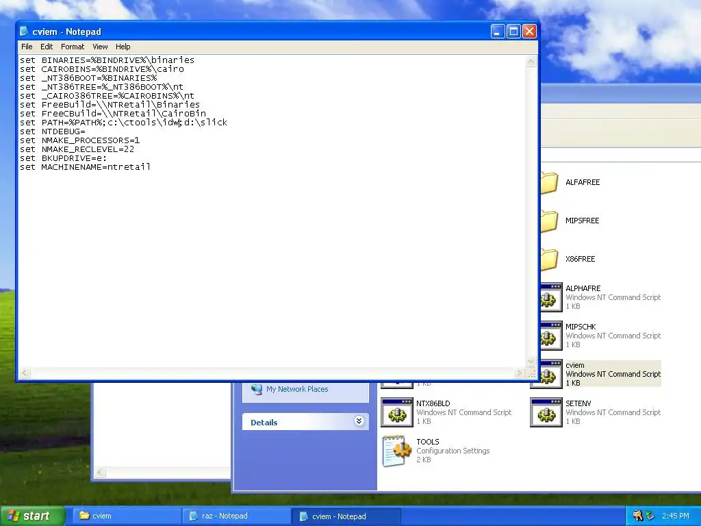Click the ALFAFREE folder name
Image resolution: width=701 pixels, height=526 pixels.
pos(583,182)
